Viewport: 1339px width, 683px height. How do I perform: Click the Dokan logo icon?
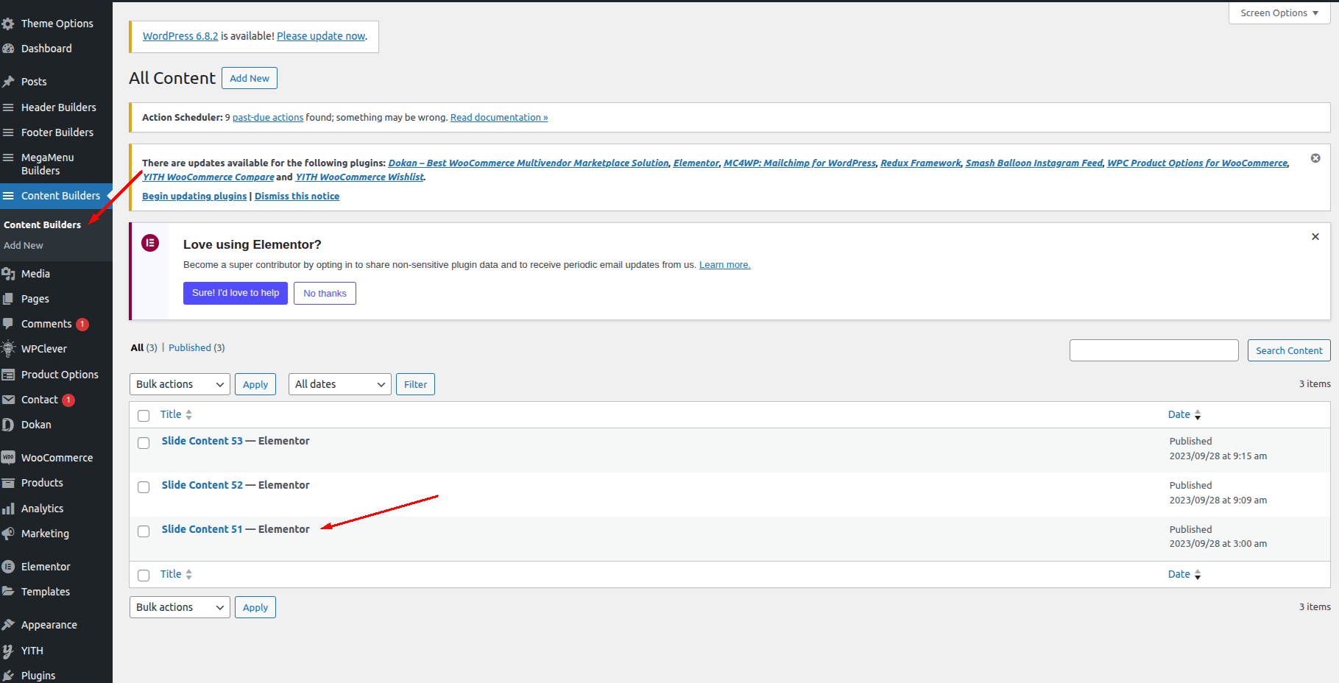pos(8,425)
